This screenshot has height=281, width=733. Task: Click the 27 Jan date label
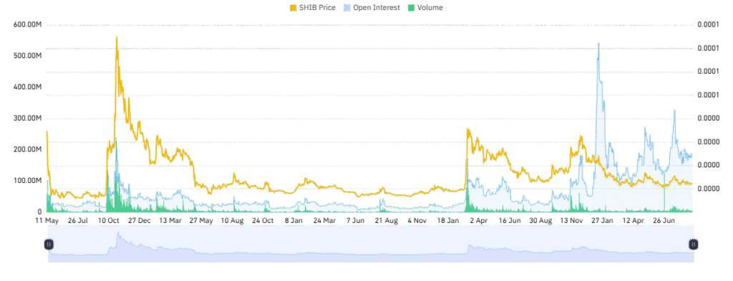tap(603, 220)
